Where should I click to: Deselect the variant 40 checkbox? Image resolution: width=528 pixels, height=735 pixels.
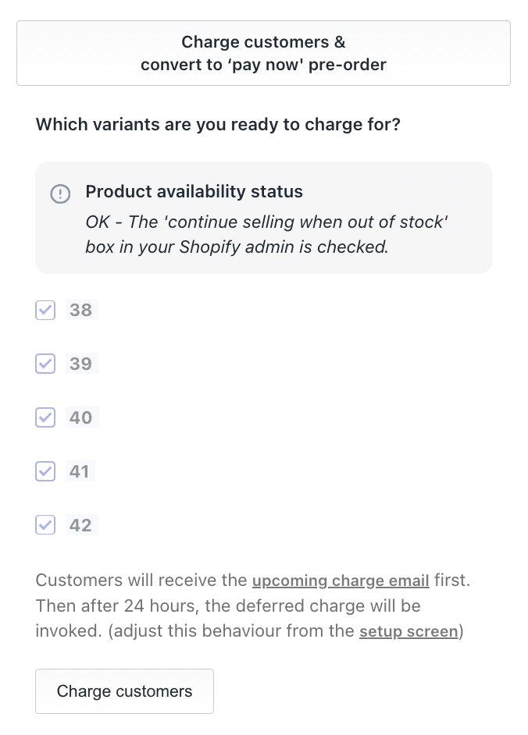point(45,417)
